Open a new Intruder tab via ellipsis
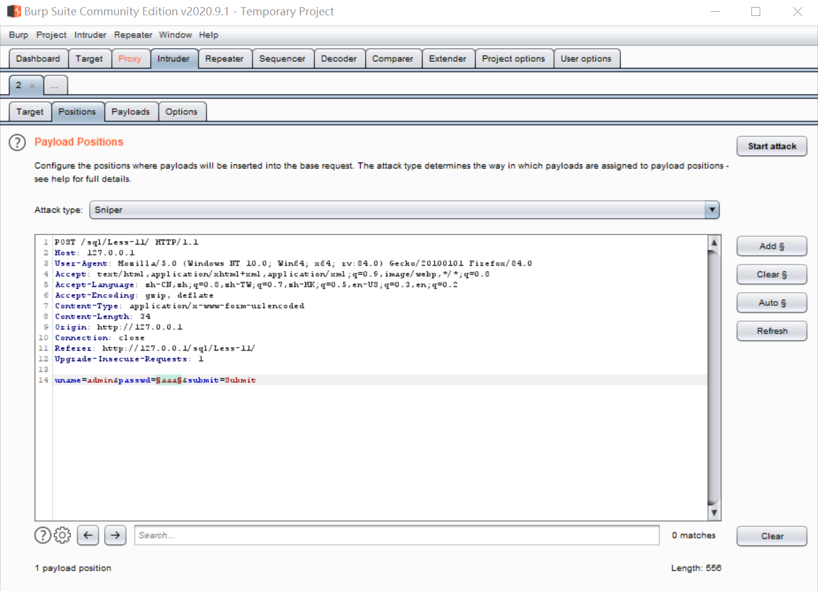This screenshot has width=818, height=591. [55, 86]
